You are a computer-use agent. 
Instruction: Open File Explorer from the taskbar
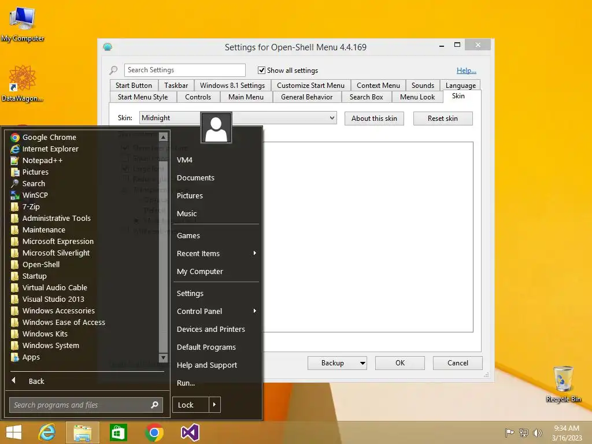(x=82, y=432)
